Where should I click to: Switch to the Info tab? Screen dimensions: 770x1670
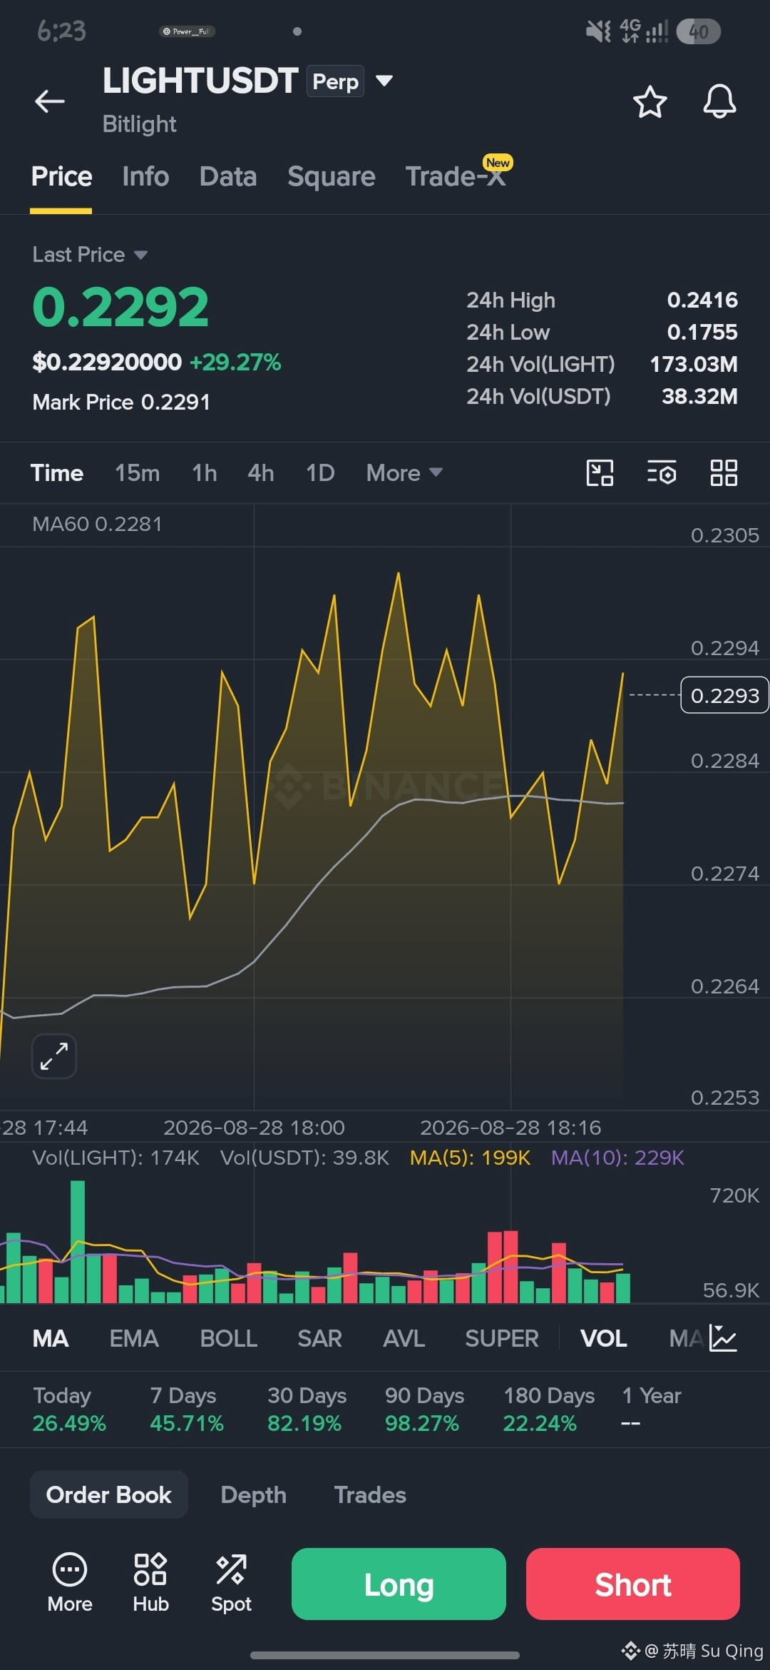[x=145, y=176]
